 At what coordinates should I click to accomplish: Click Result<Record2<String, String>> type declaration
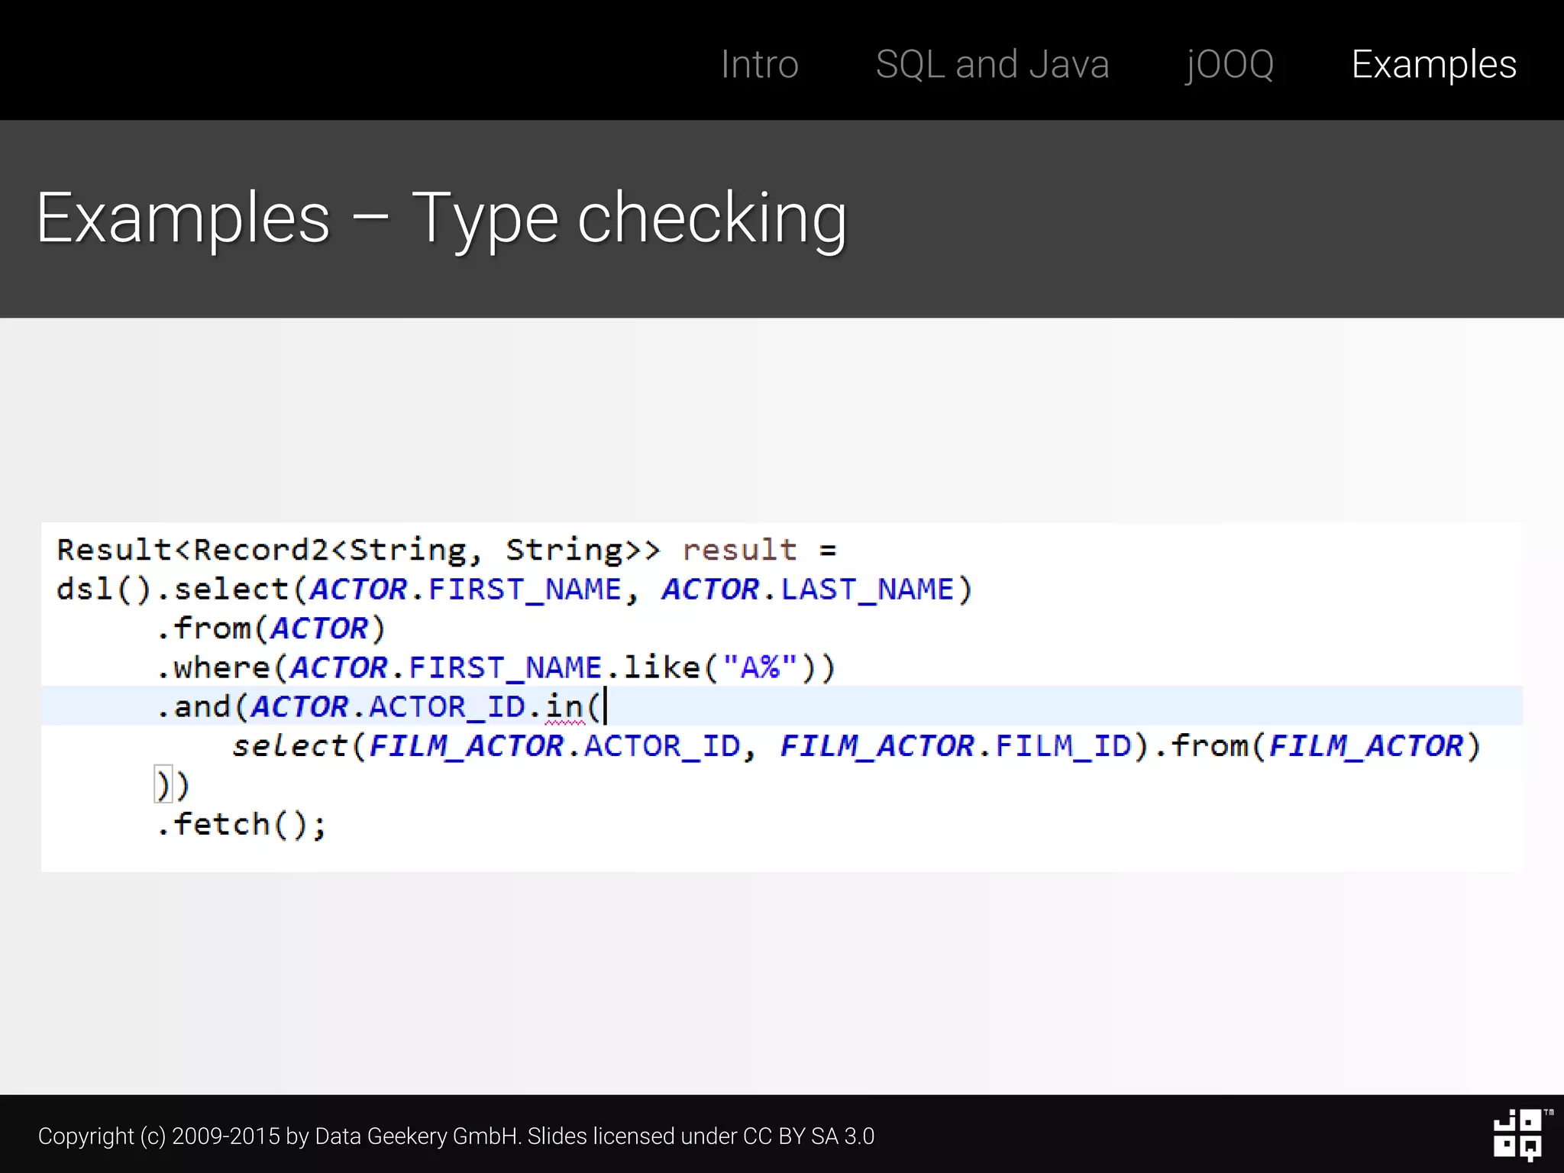[357, 550]
